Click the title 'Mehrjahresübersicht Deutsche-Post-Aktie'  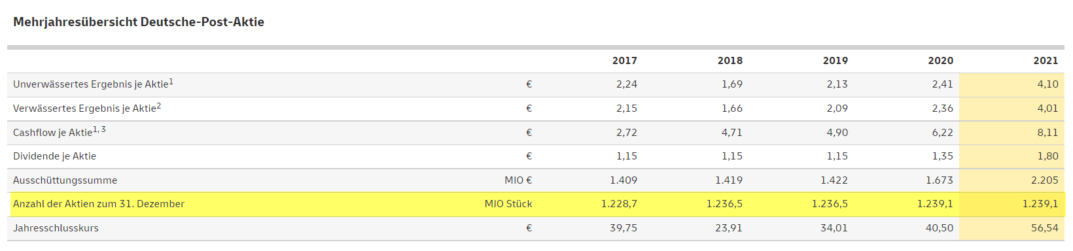click(139, 22)
